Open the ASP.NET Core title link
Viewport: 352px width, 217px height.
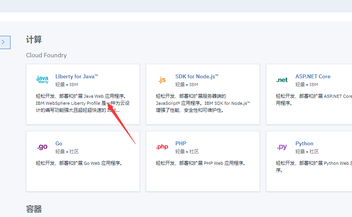[x=313, y=76]
